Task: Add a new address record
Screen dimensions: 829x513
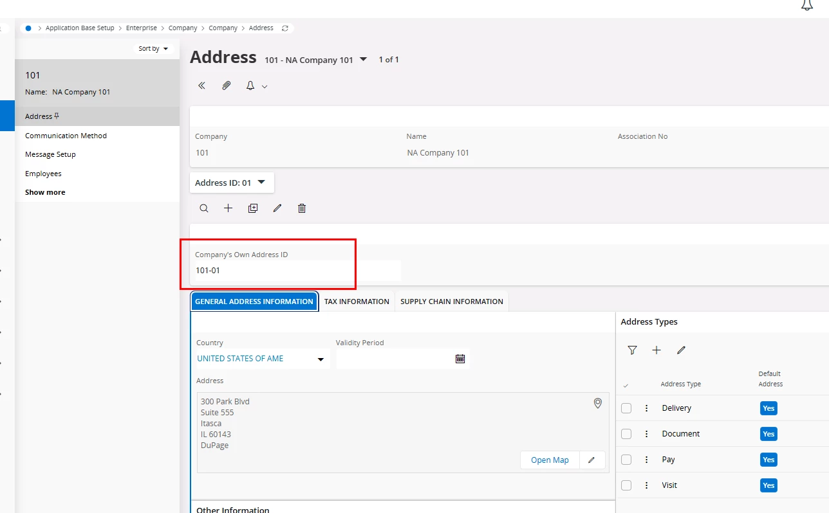Action: [x=228, y=208]
